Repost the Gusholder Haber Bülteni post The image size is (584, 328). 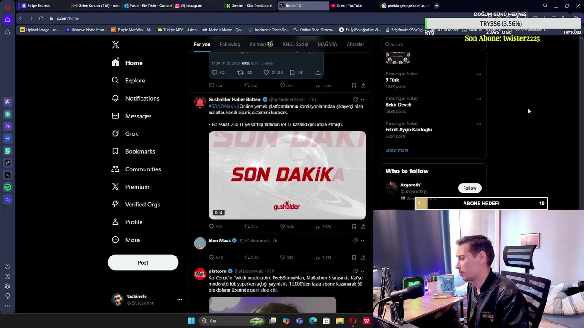pyautogui.click(x=251, y=226)
